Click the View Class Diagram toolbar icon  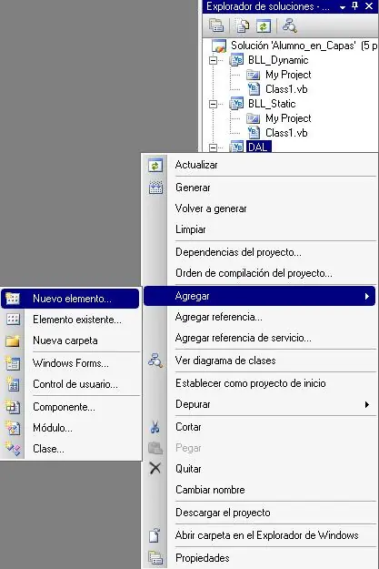coord(290,25)
